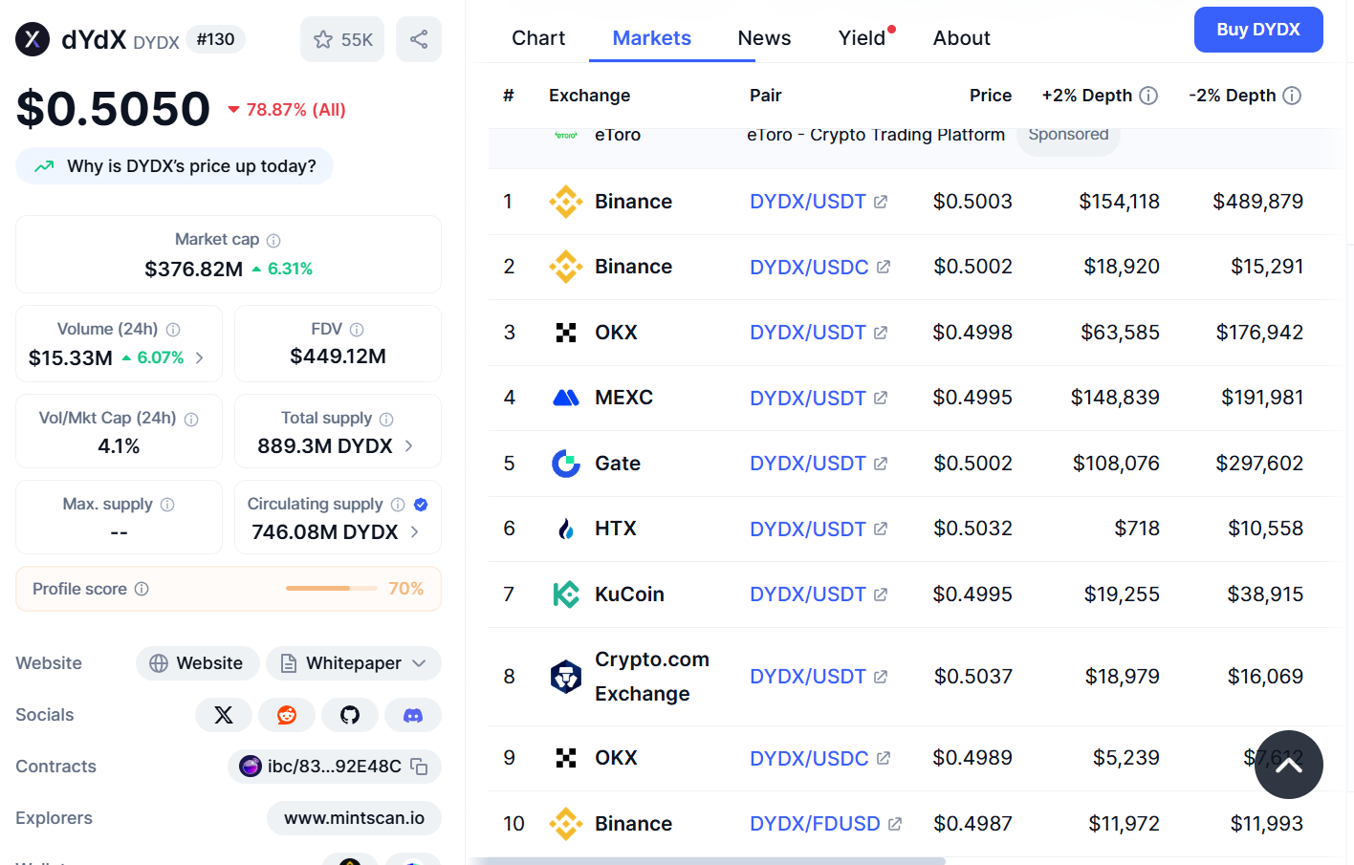
Task: Open 'Why is DYDX's price up today?'
Action: [x=174, y=166]
